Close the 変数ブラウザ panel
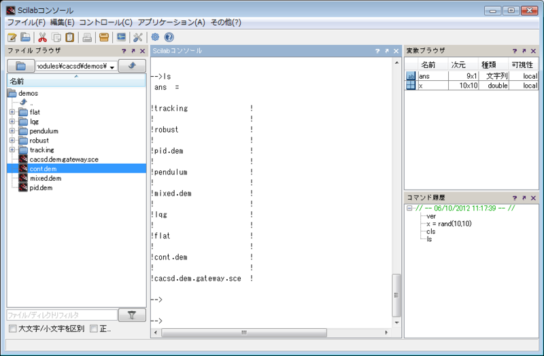Screen dimensions: 544x356 pyautogui.click(x=533, y=51)
